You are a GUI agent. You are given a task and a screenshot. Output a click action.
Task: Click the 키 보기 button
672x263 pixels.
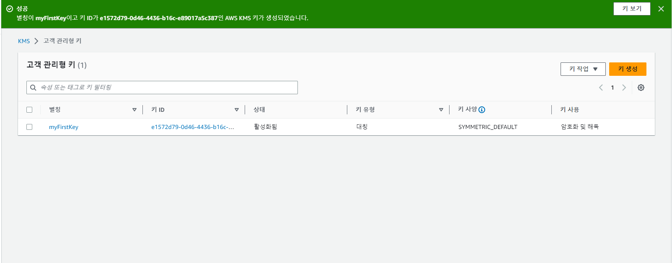coord(632,9)
